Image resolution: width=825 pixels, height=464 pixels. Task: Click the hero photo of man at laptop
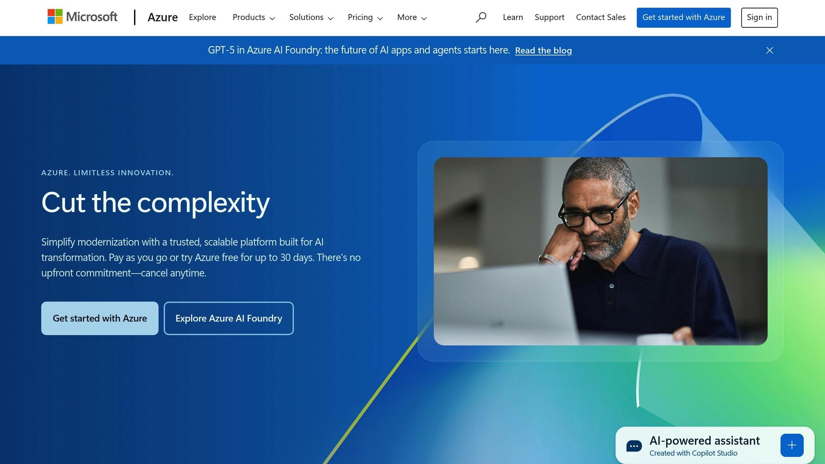click(600, 251)
